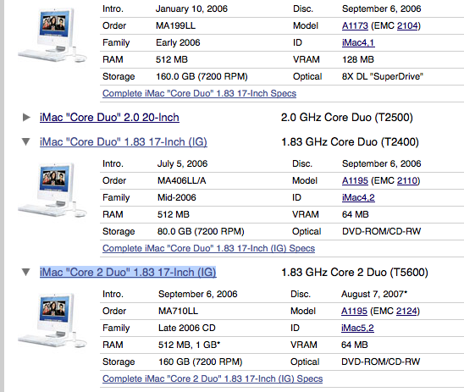Screen dimensions: 464x392
Task: Click "1.83 GHz Core 2 Duo (T5600)" text
Action: click(x=355, y=272)
